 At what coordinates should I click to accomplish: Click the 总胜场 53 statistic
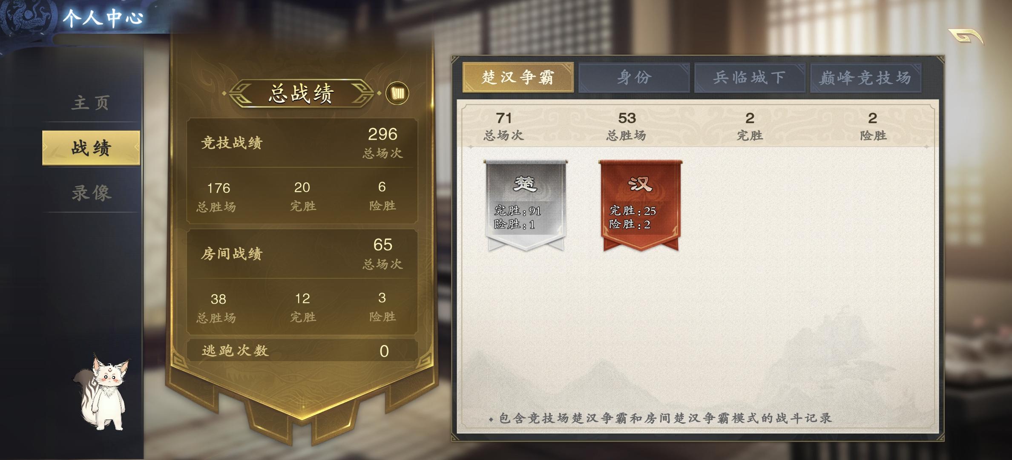tap(627, 126)
